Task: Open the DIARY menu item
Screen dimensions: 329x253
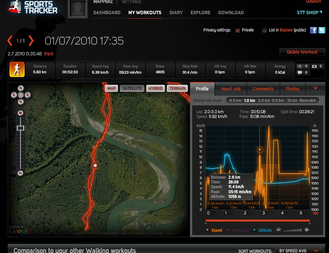Action: (x=176, y=12)
